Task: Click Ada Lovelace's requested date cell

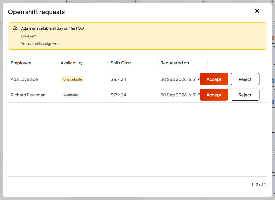Action: pyautogui.click(x=180, y=79)
